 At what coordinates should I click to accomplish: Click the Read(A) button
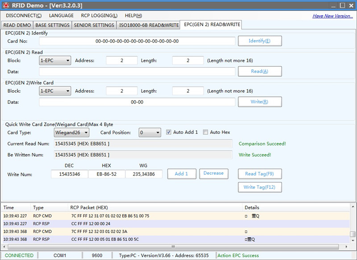260,71
